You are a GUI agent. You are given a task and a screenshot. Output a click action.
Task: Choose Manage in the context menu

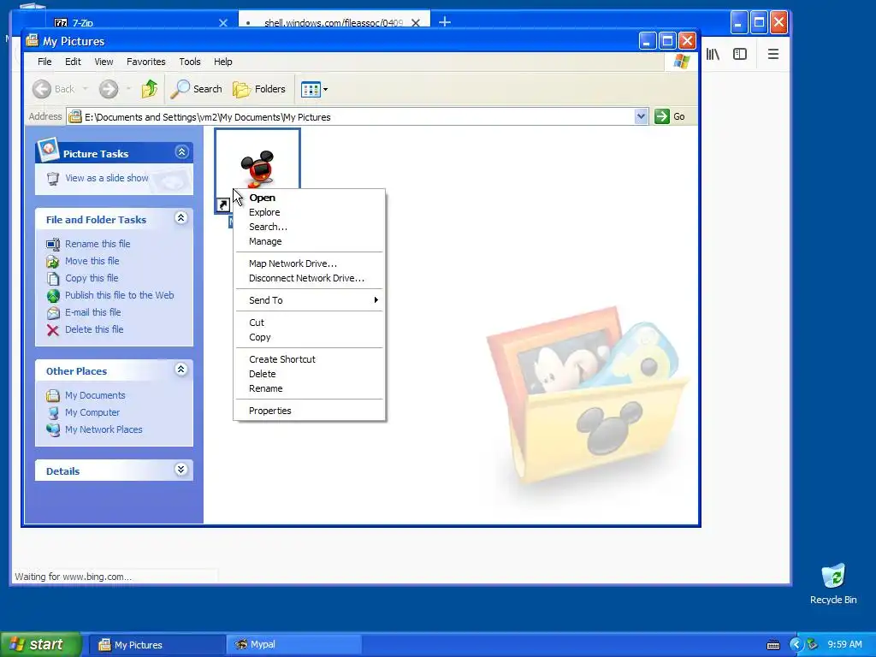(309, 241)
